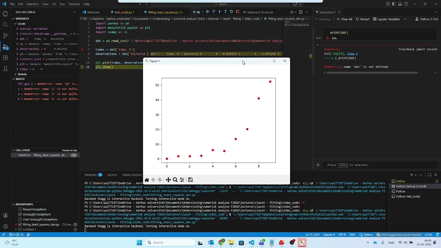Open Source Control view in activity bar
Image resolution: width=441 pixels, height=248 pixels.
(x=5, y=35)
